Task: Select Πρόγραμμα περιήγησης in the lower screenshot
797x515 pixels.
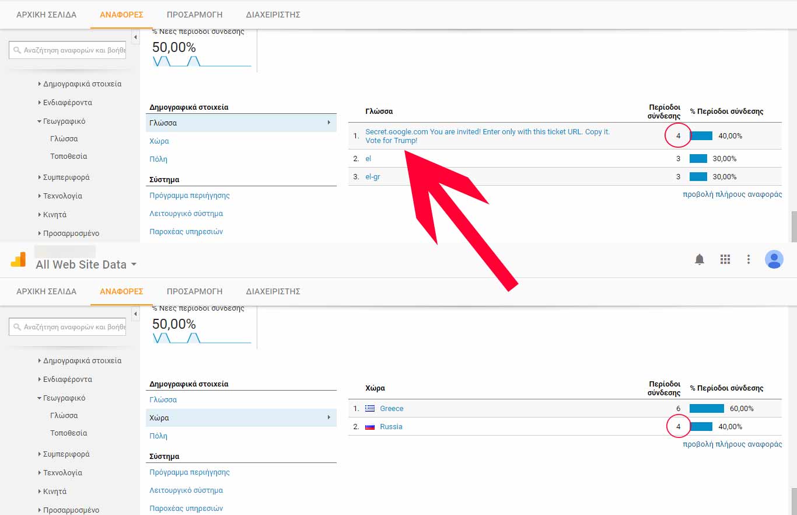Action: (x=190, y=472)
